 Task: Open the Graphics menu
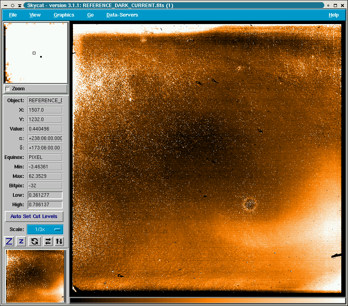click(64, 15)
